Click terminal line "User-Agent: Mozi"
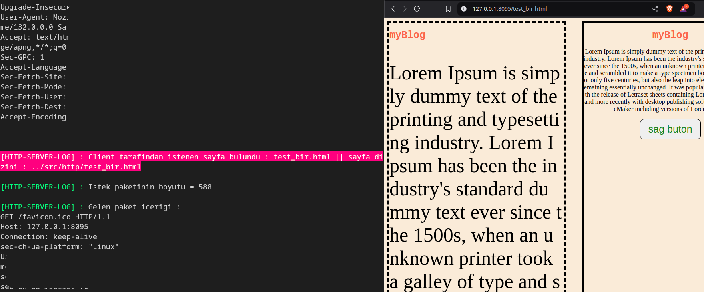Image resolution: width=704 pixels, height=292 pixels. pyautogui.click(x=34, y=17)
